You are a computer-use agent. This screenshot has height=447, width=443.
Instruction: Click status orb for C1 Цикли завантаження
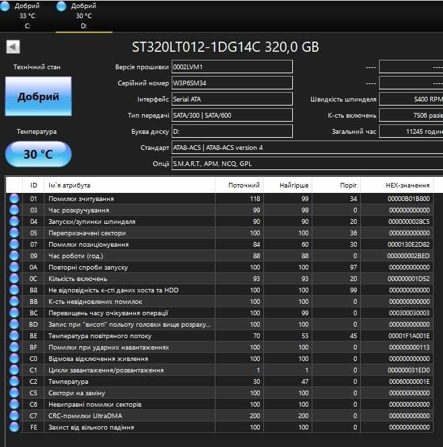pos(14,370)
